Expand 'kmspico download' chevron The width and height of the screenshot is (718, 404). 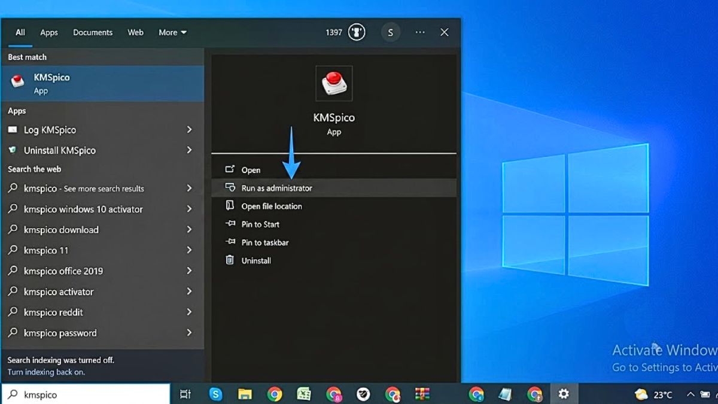[189, 229]
